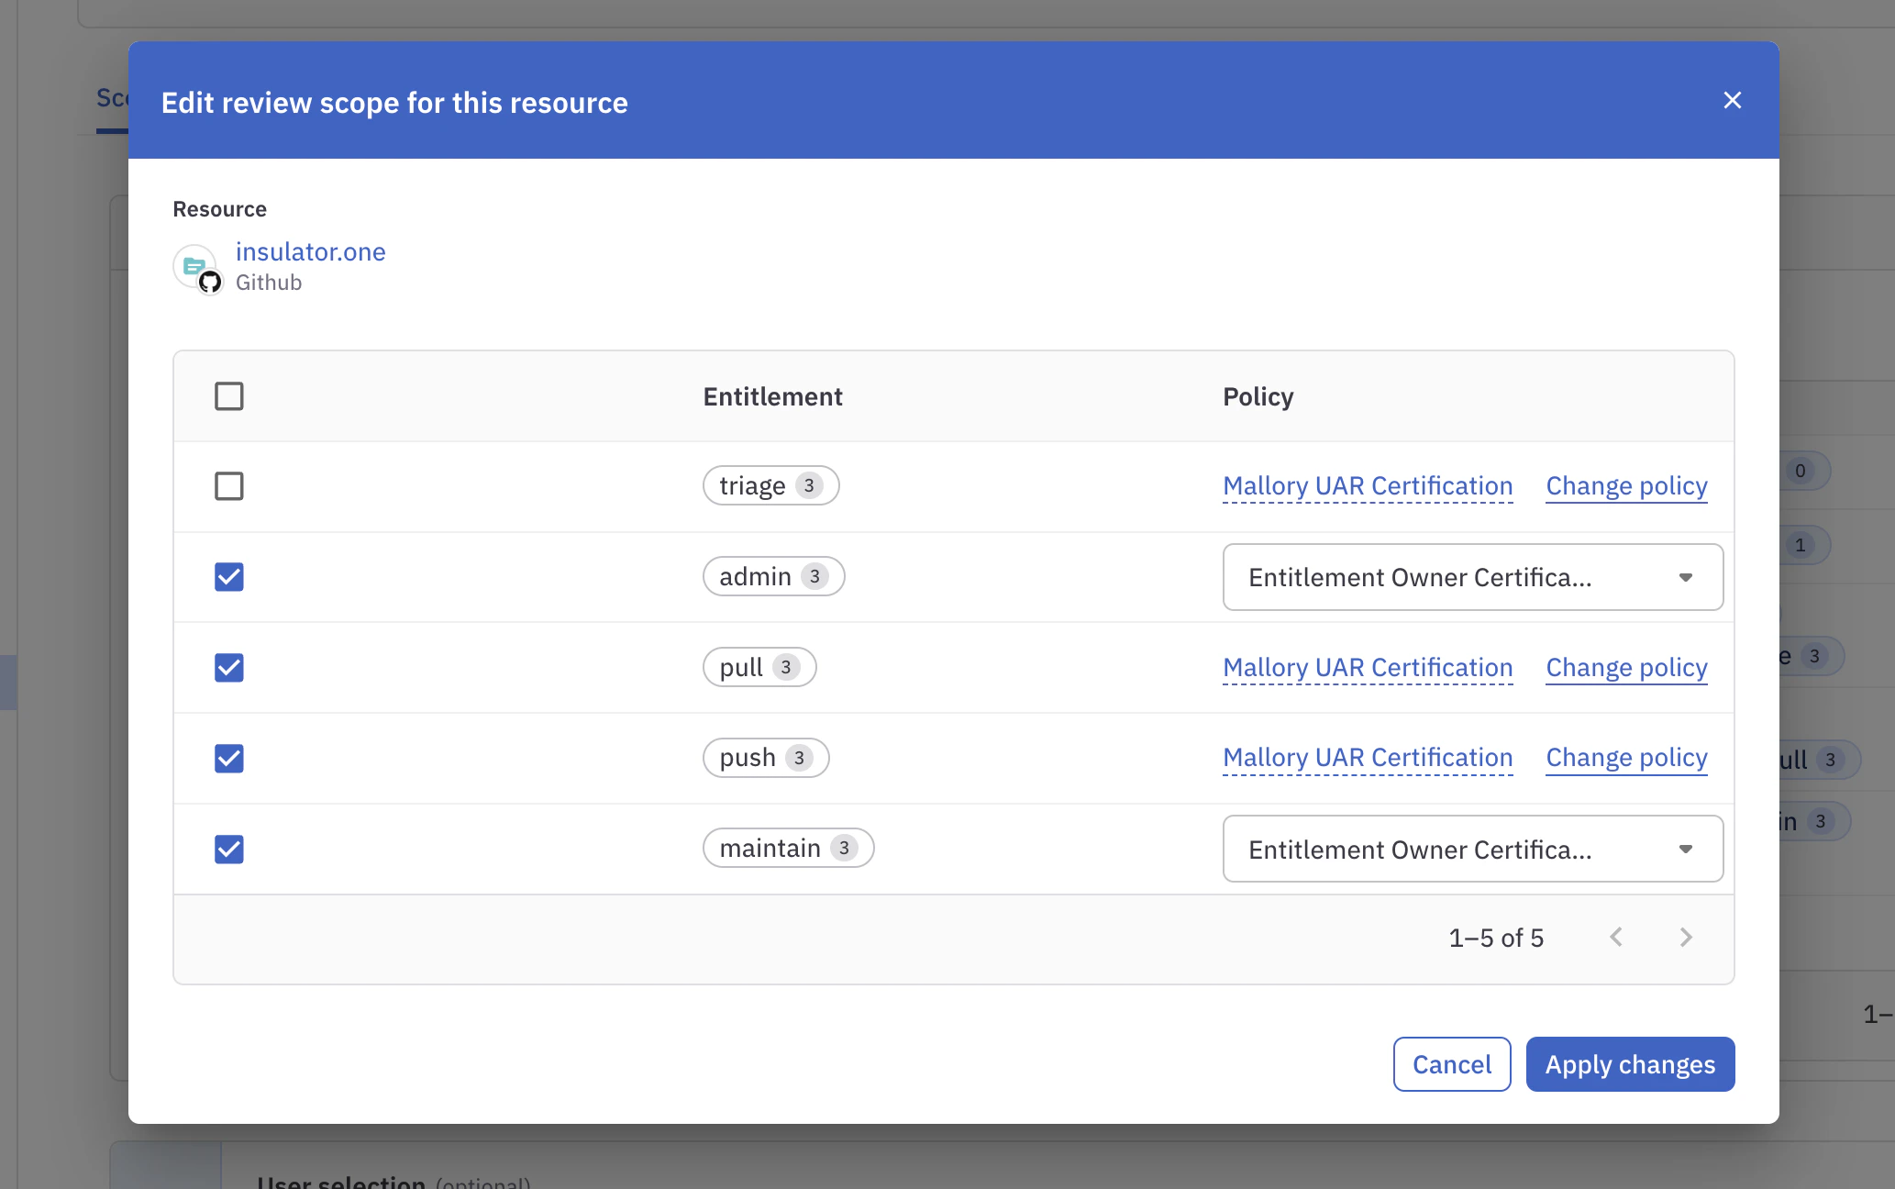This screenshot has width=1895, height=1189.
Task: Check the checkbox for the triage entitlement
Action: 228,485
